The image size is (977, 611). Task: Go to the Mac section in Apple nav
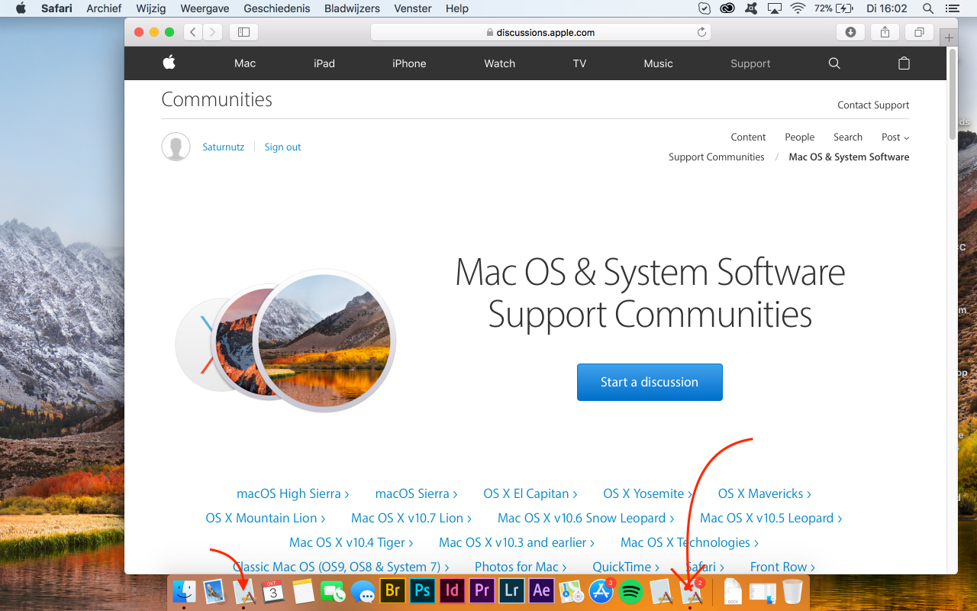pyautogui.click(x=245, y=63)
